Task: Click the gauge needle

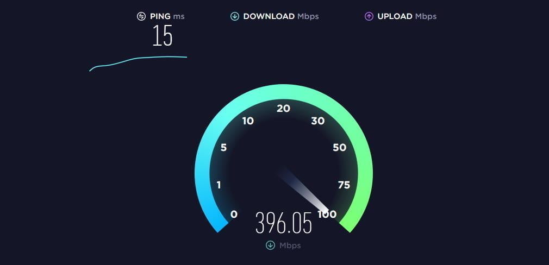Action: [x=303, y=190]
